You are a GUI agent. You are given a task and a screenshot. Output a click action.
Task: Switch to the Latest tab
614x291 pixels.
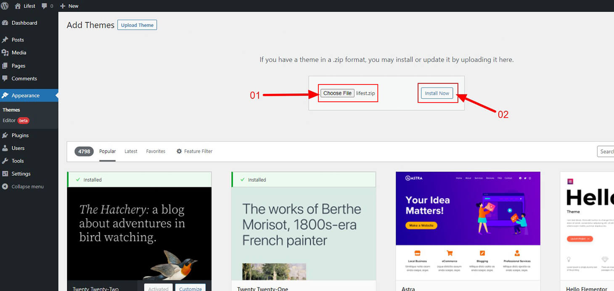click(x=131, y=151)
